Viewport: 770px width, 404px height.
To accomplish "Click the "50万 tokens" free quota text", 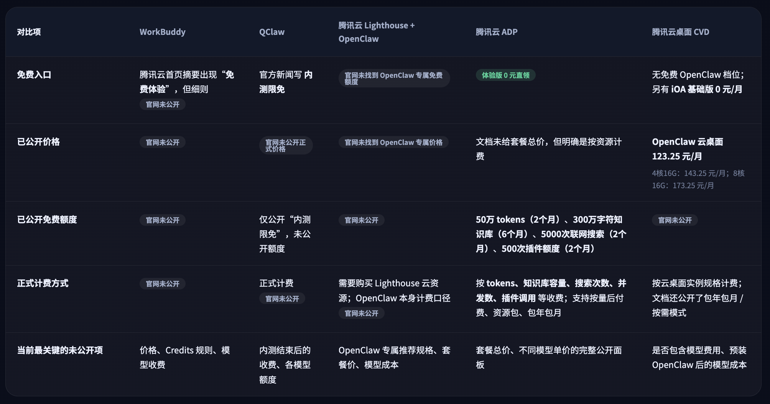I will coord(500,220).
